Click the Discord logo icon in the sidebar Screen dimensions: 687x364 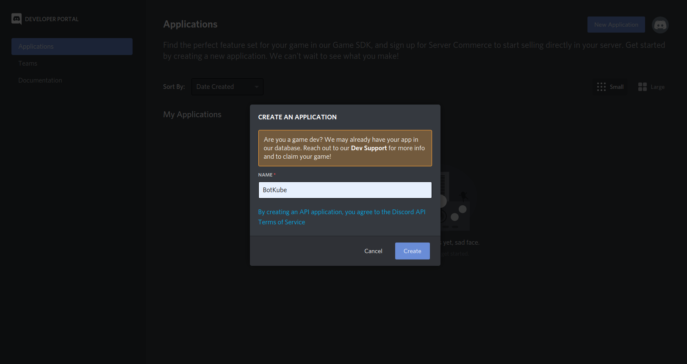[x=17, y=19]
